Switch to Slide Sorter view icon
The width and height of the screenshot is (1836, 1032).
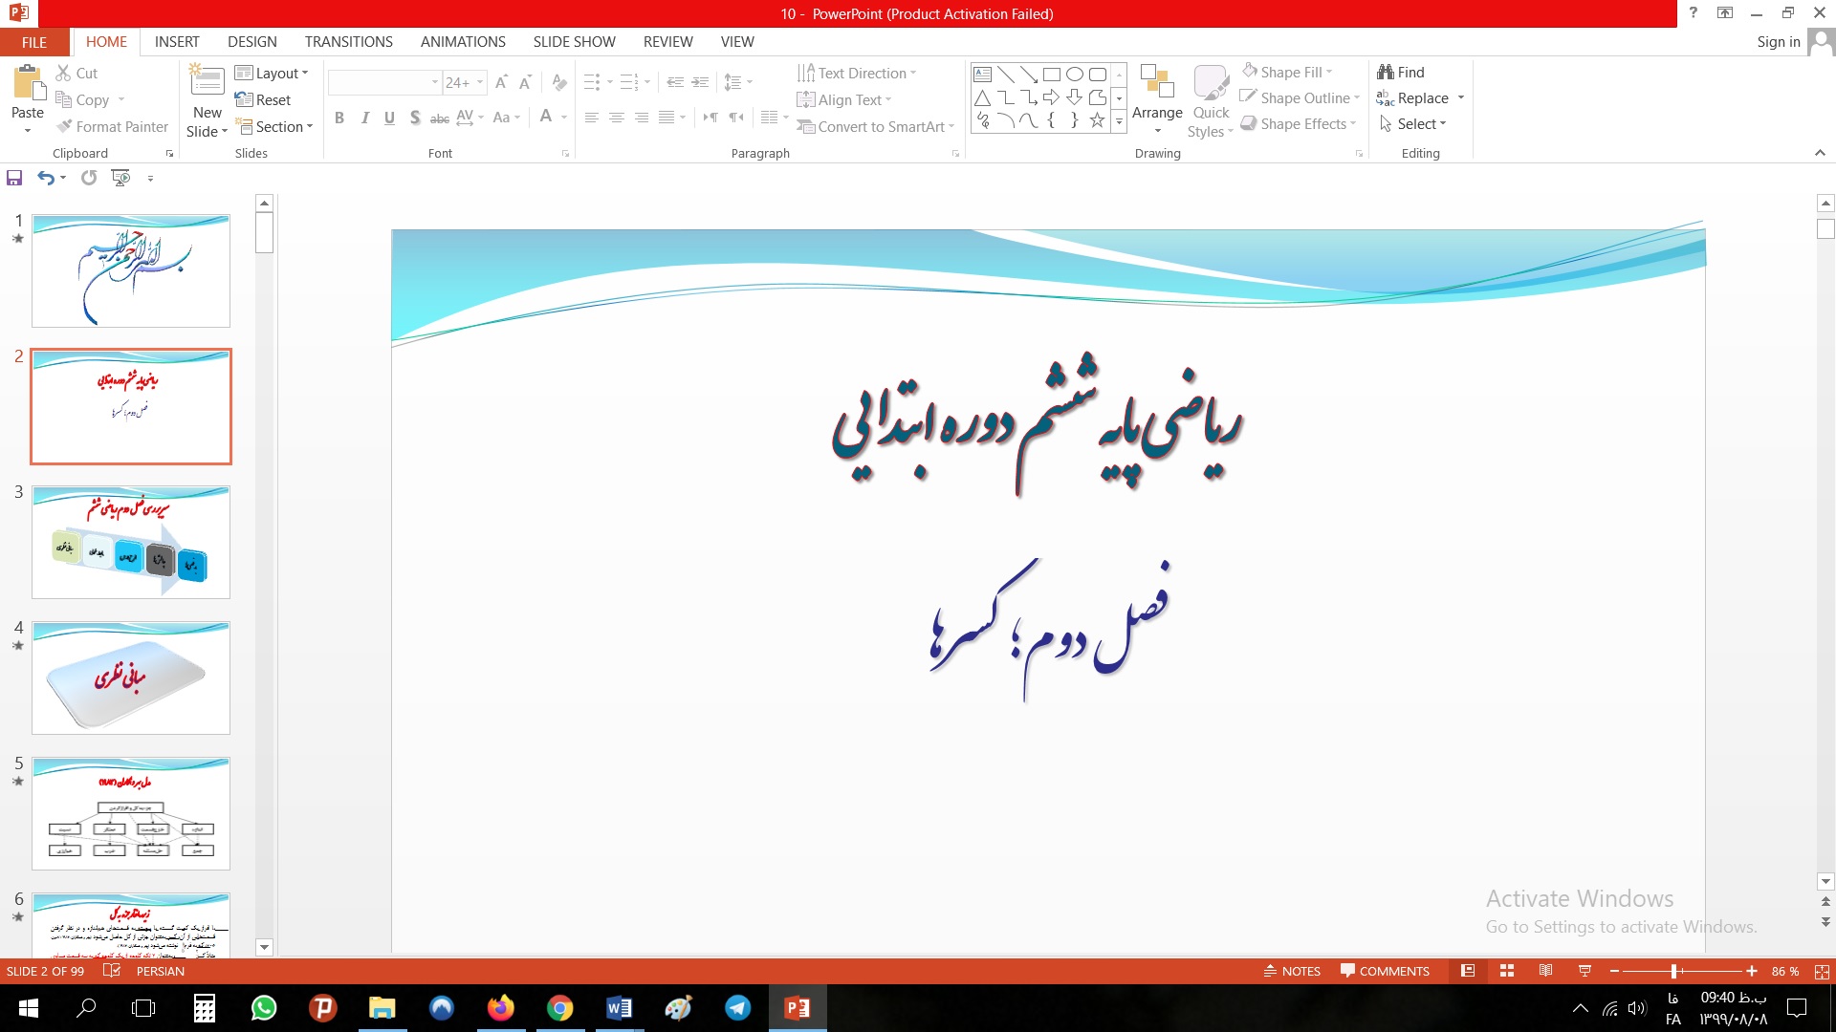(x=1507, y=971)
